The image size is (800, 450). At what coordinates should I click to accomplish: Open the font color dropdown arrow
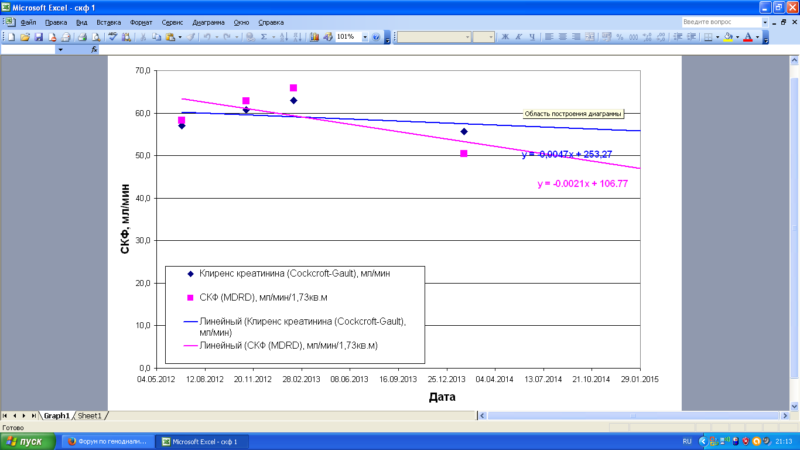[x=757, y=37]
